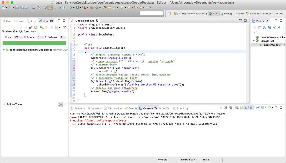Expand the com.selenide.quickstart.GoogleTest test node
286x163 pixels.
4,50
